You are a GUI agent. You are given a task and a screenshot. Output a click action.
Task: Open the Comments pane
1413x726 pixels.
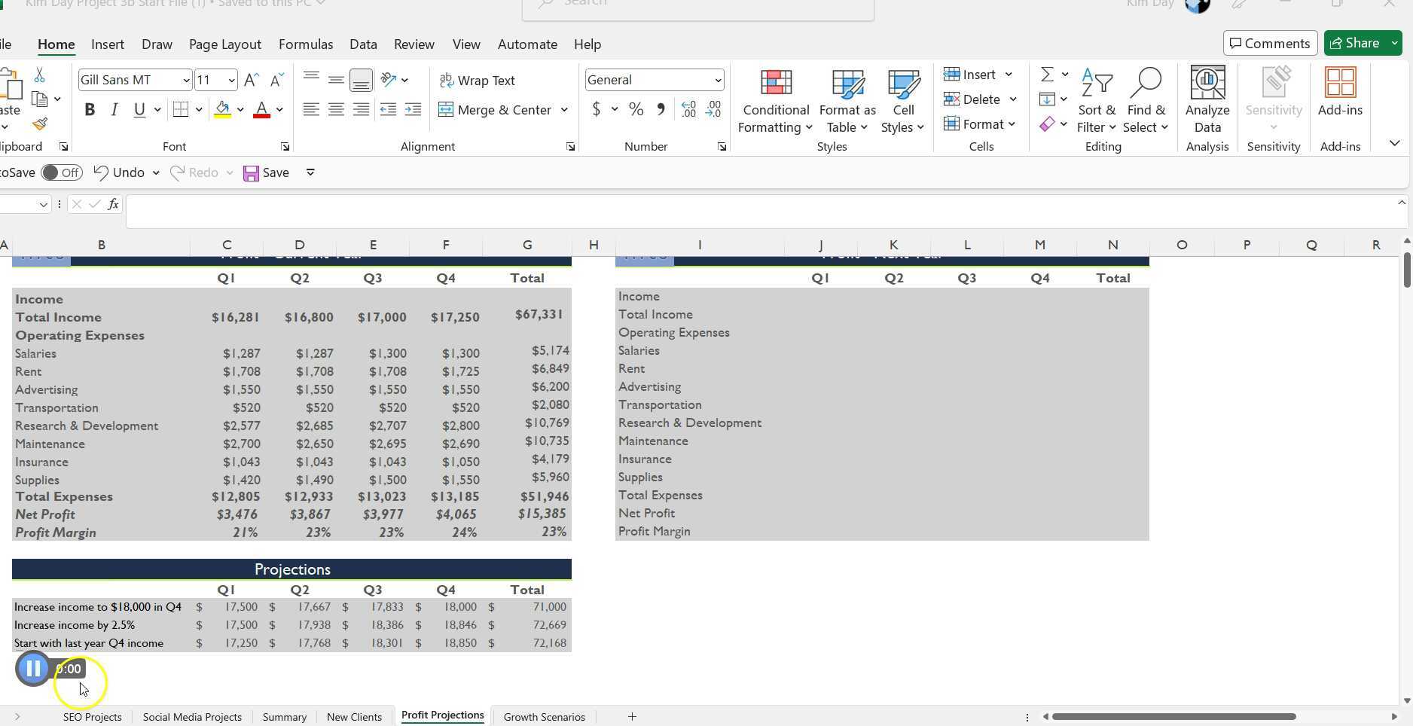click(1270, 43)
